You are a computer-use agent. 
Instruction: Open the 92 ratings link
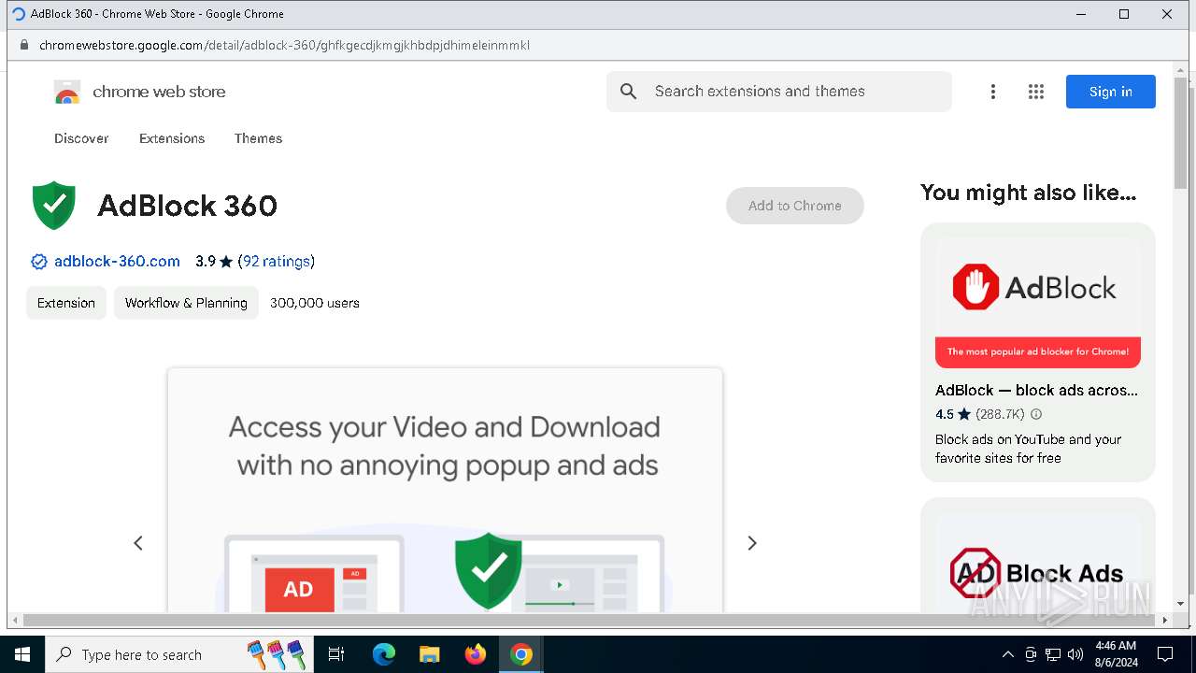coord(277,262)
